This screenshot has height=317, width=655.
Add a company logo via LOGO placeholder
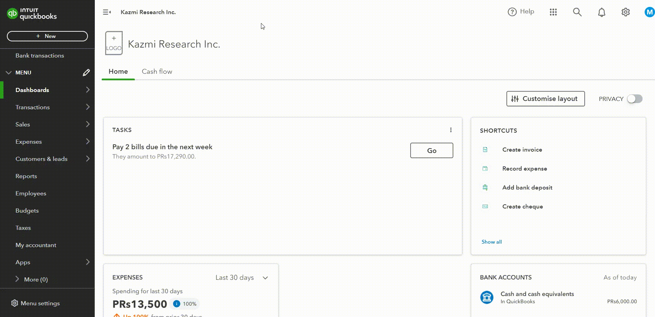pos(114,43)
